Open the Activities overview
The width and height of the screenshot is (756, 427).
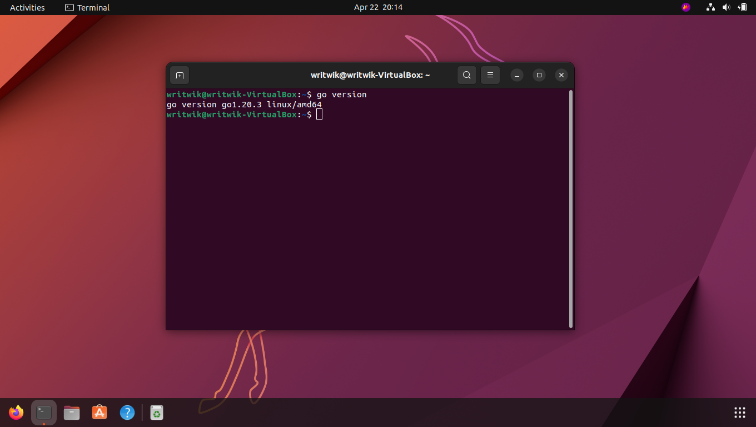(27, 7)
